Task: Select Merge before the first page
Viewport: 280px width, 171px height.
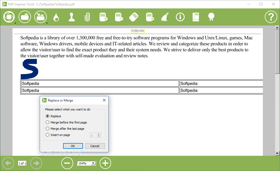Action: tap(66, 122)
